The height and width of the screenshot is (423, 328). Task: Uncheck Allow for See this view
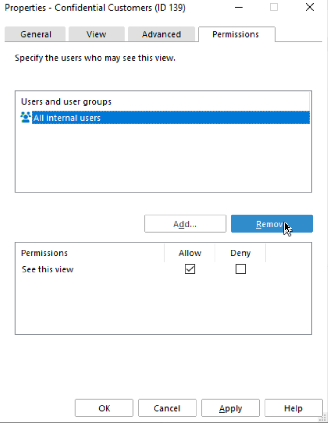click(x=190, y=269)
